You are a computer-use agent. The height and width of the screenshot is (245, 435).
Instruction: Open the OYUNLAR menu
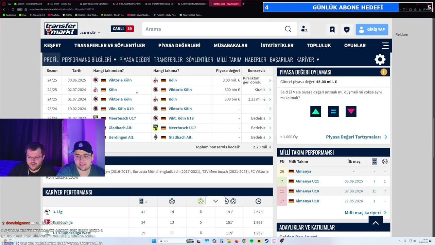[355, 45]
